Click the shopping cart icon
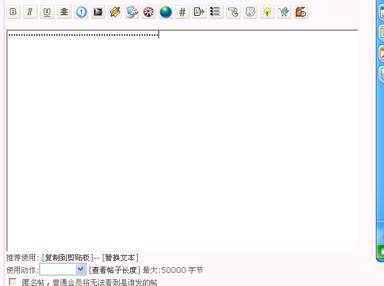 284,12
